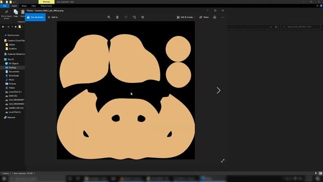Switch Explorer to details view icon
323x182 pixels.
(x=316, y=173)
